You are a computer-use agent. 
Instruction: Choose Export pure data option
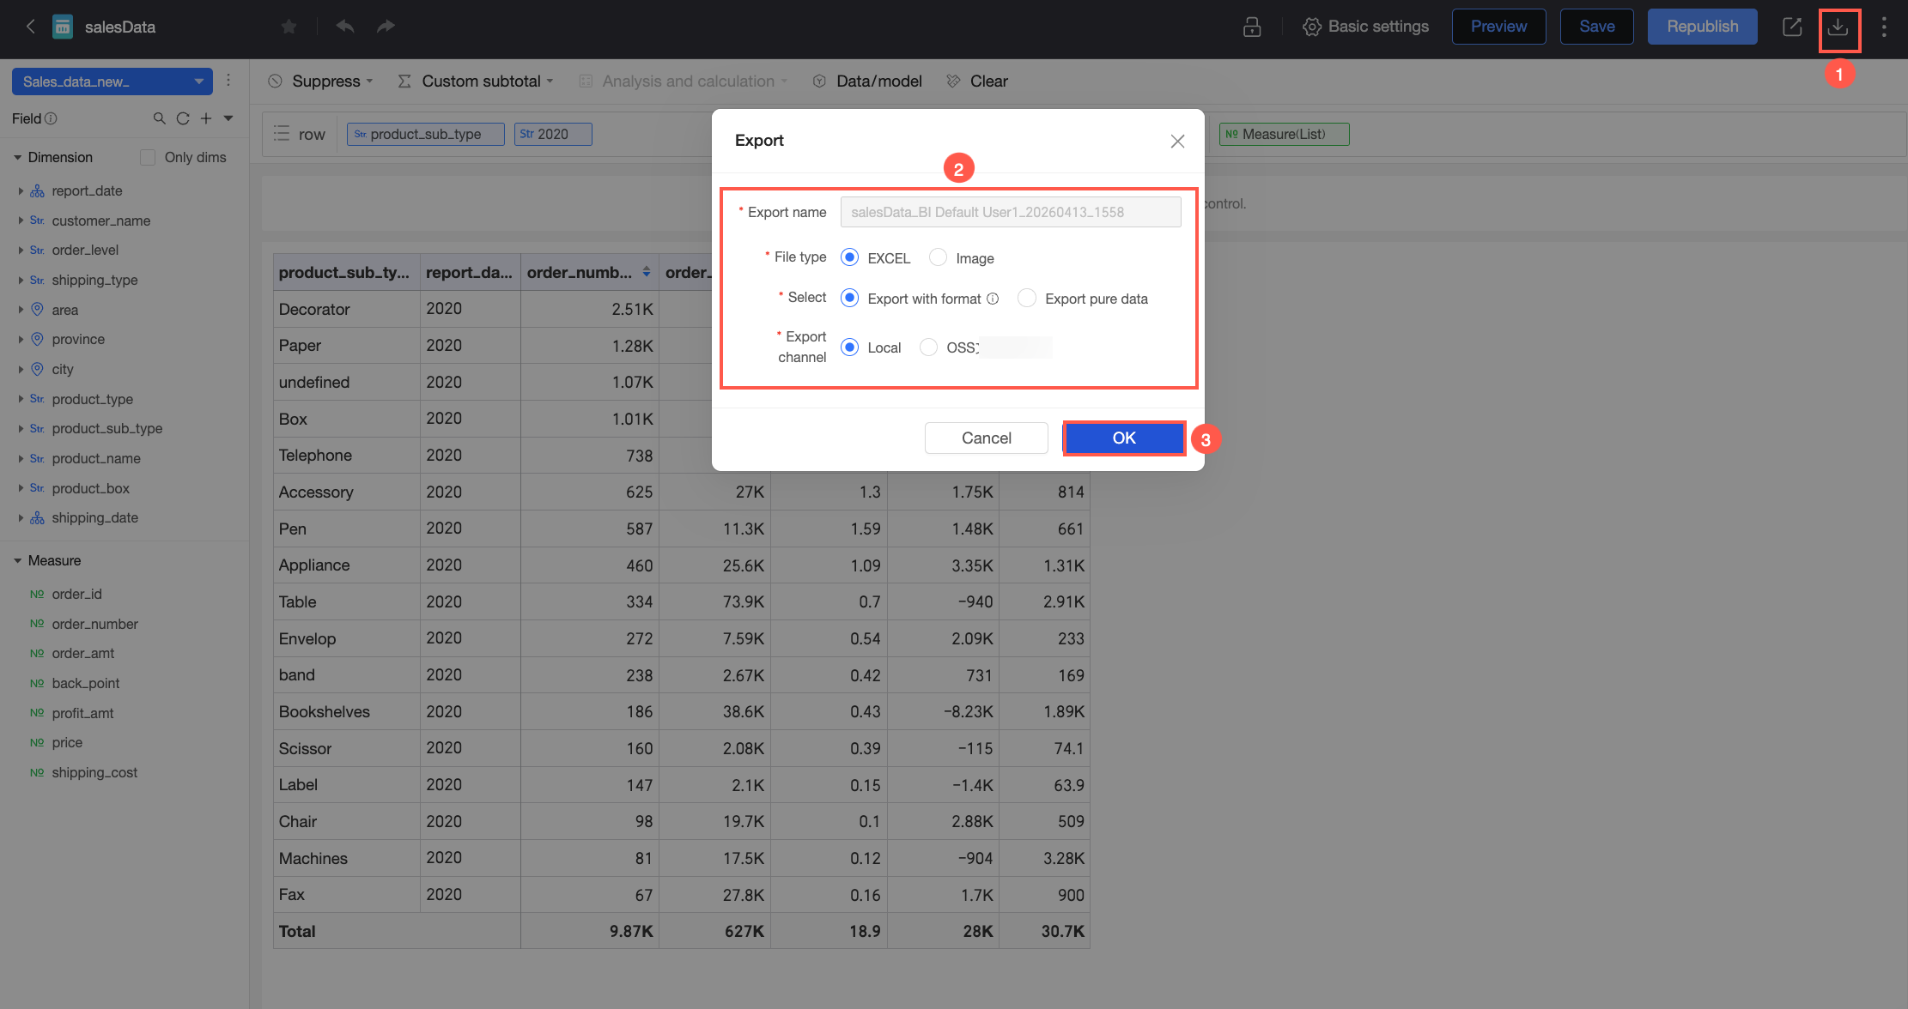(x=1026, y=298)
